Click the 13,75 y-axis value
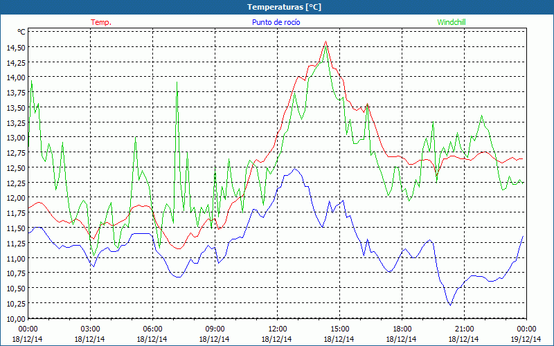 pos(15,93)
